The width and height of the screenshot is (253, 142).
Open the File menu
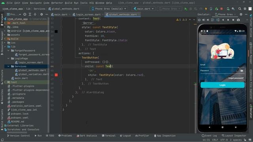pyautogui.click(x=9, y=3)
